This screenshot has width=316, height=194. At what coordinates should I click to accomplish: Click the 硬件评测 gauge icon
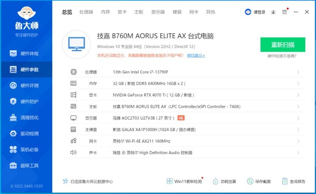(x=13, y=85)
